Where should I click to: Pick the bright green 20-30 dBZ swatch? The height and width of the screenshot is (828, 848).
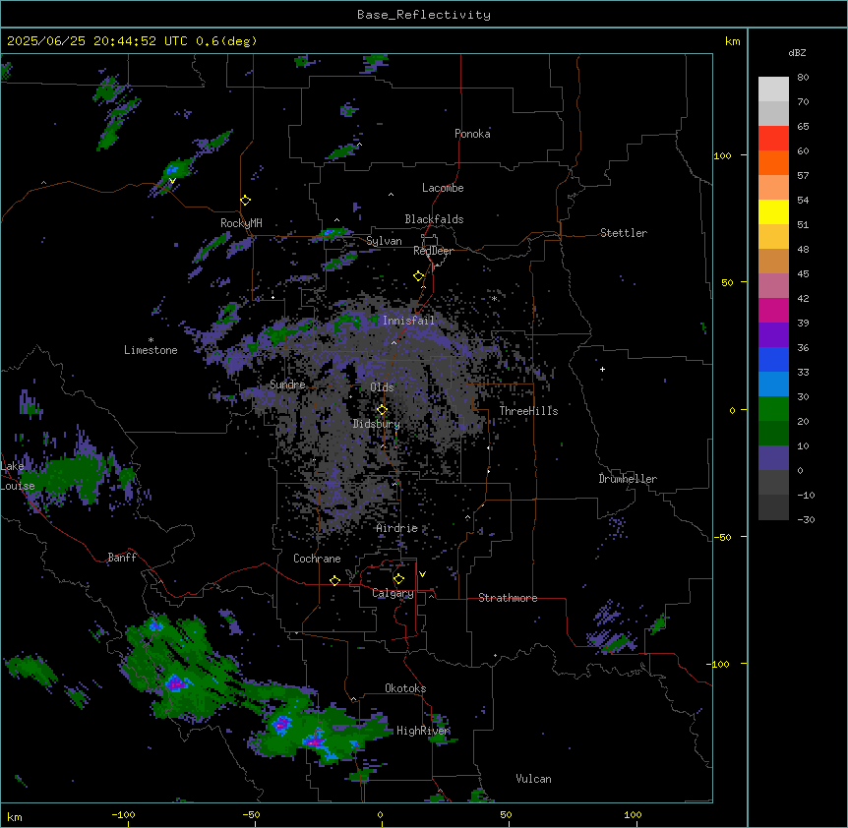point(773,409)
